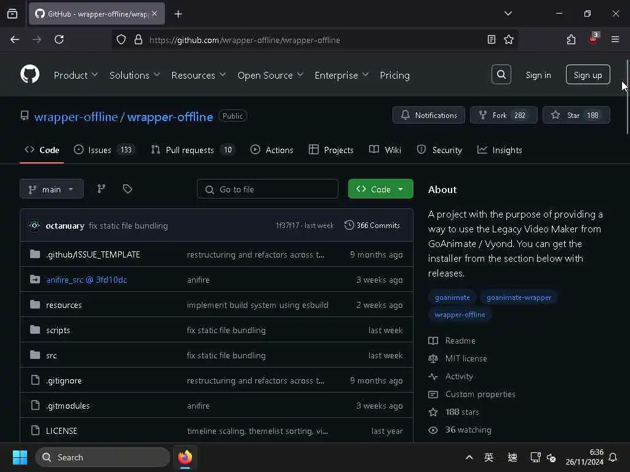Reload the page with the refresh icon
The width and height of the screenshot is (630, 472).
(59, 39)
